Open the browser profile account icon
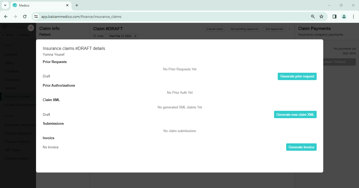The height and width of the screenshot is (188, 359). (344, 16)
